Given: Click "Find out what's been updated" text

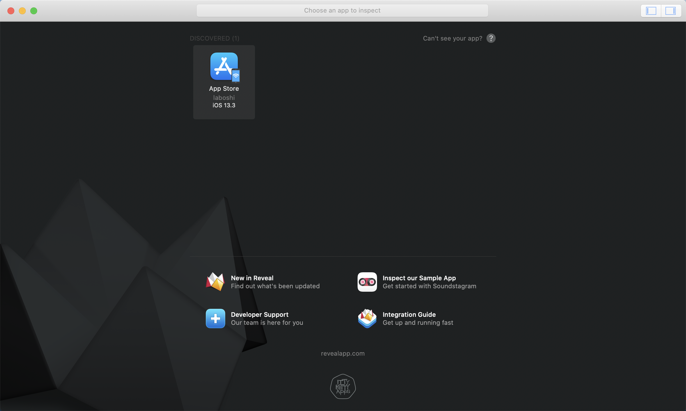Looking at the screenshot, I should 275,286.
